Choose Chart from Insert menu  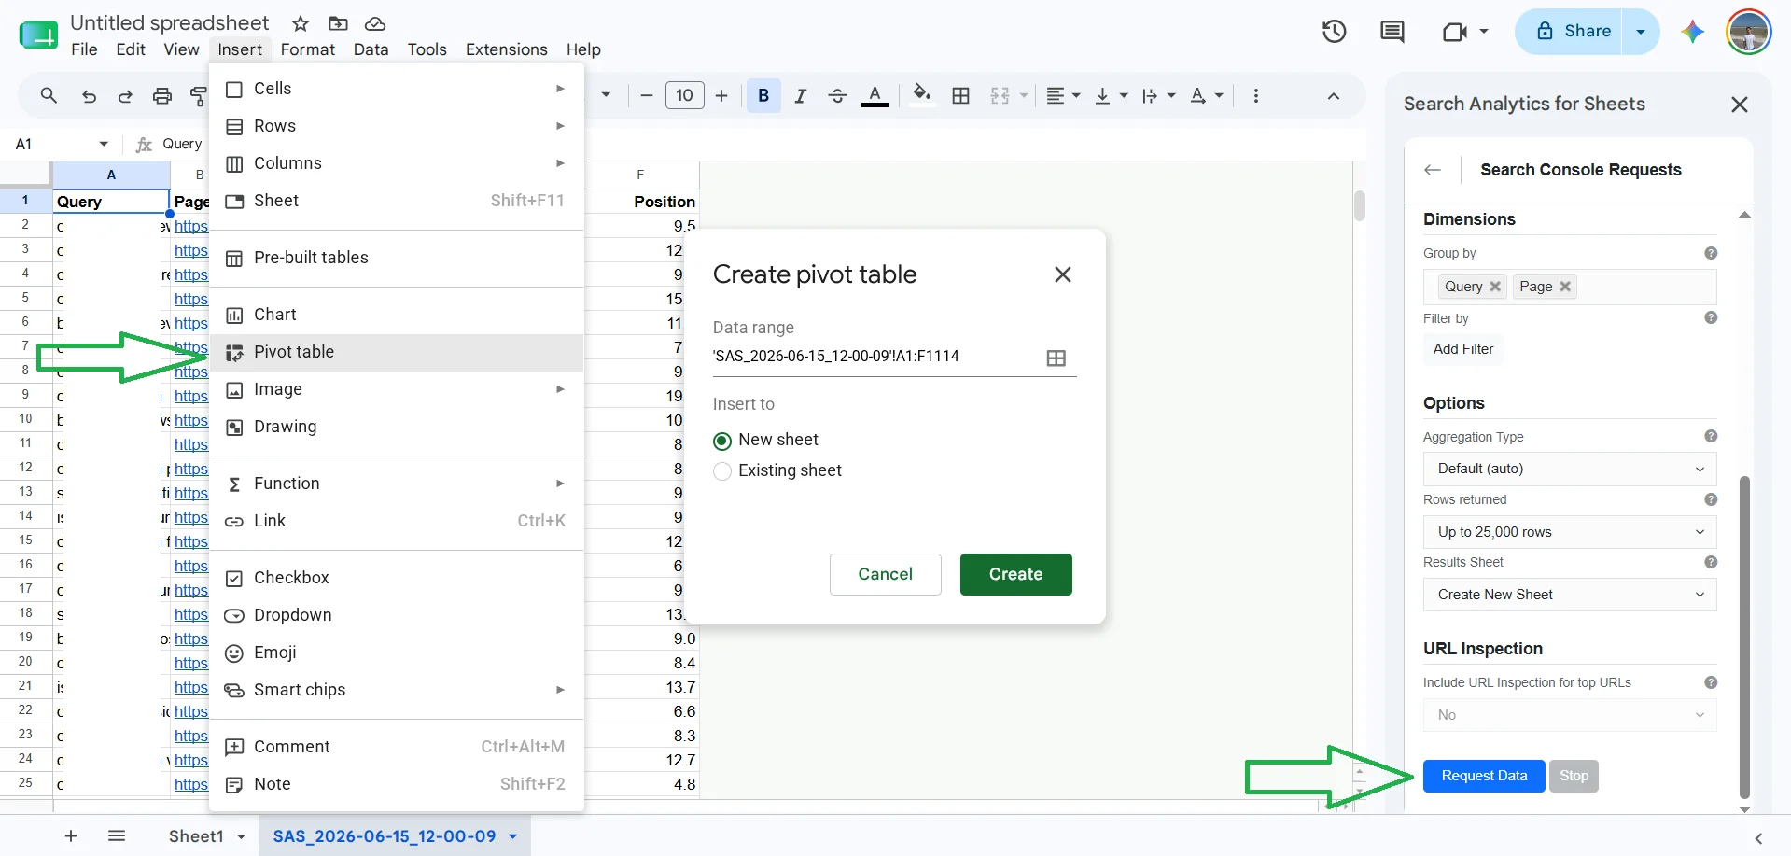[x=397, y=315]
